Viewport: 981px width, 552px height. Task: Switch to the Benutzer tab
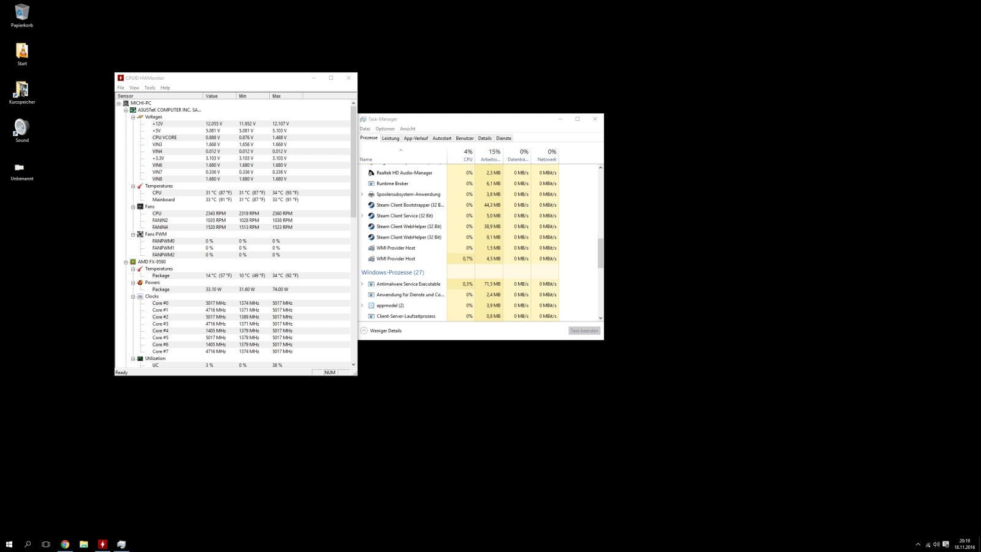(465, 138)
